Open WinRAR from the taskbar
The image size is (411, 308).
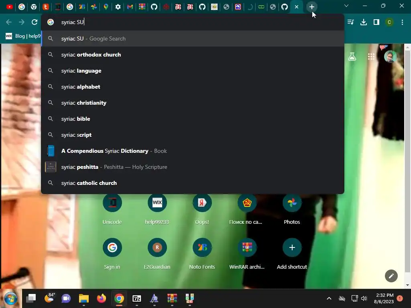(x=172, y=298)
